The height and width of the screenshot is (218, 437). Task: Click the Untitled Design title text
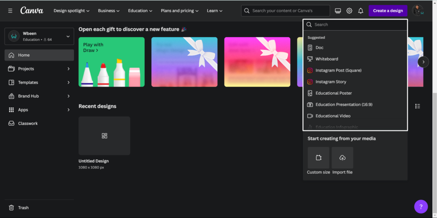coord(93,161)
